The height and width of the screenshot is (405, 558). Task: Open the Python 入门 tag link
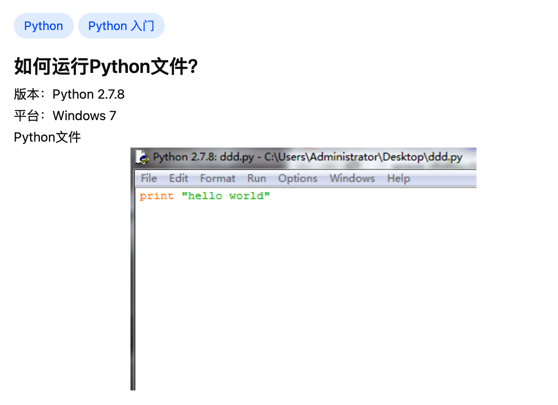(x=121, y=26)
